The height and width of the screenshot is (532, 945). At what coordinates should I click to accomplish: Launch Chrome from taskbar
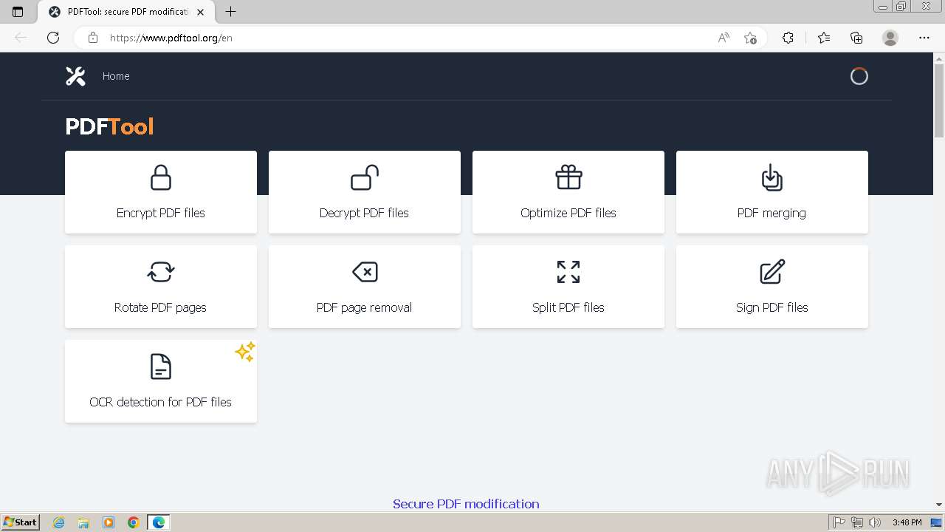click(134, 522)
